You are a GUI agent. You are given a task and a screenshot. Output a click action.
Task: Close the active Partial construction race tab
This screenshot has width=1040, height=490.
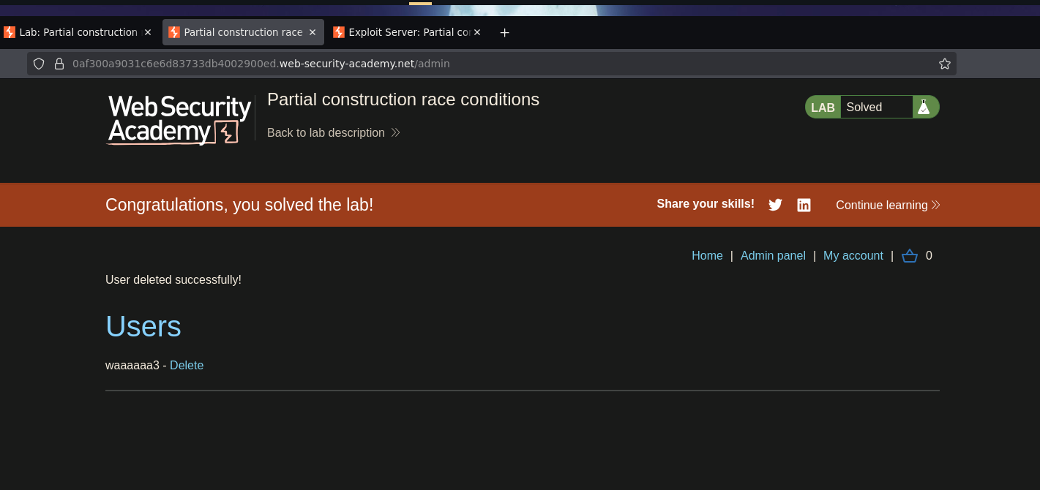click(x=313, y=32)
